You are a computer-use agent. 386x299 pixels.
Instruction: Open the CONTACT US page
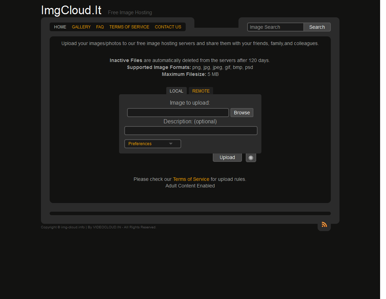tap(168, 27)
